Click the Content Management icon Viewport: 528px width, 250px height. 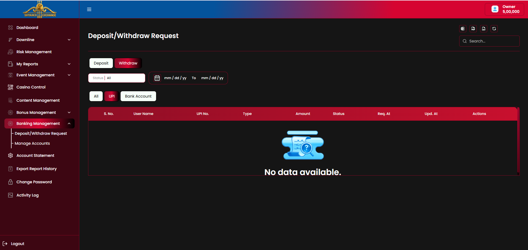10,100
